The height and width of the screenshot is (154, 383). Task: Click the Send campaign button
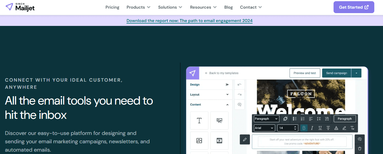coord(337,73)
